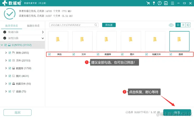The image size is (194, 118).
Task: Uncheck the D:(NTFS) (31557) checkbox
Action: (x=6, y=45)
